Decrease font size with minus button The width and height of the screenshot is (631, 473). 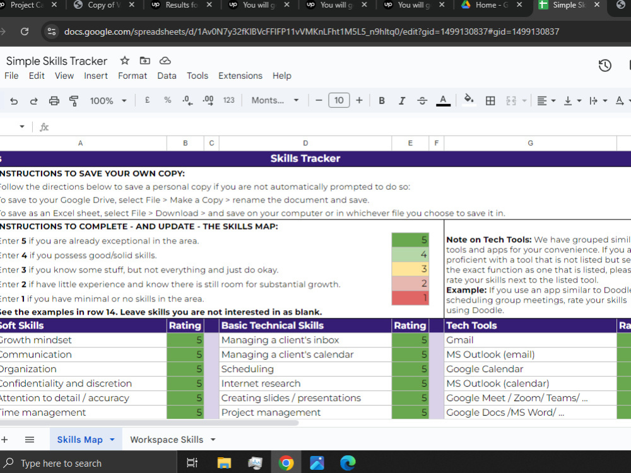tap(319, 100)
